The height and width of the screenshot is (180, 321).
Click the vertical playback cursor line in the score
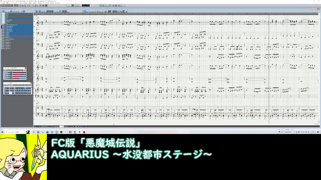tap(269, 68)
